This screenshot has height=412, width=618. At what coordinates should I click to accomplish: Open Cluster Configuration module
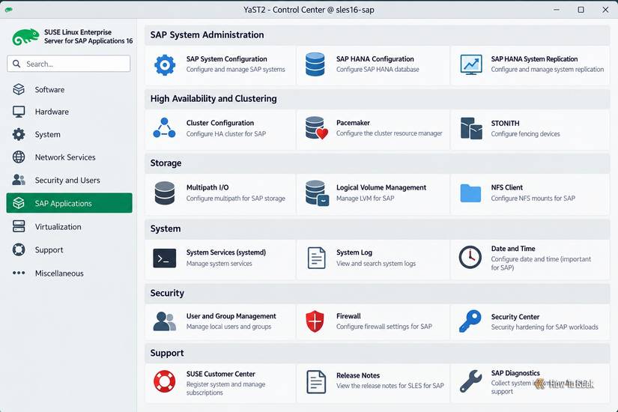click(x=220, y=129)
